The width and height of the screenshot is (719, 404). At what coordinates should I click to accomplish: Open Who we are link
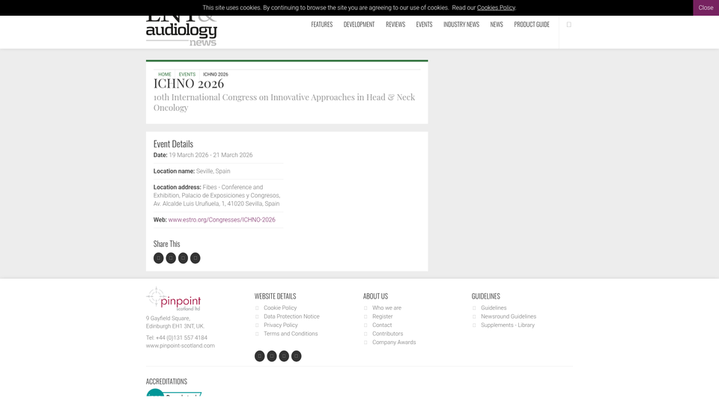[x=386, y=307]
